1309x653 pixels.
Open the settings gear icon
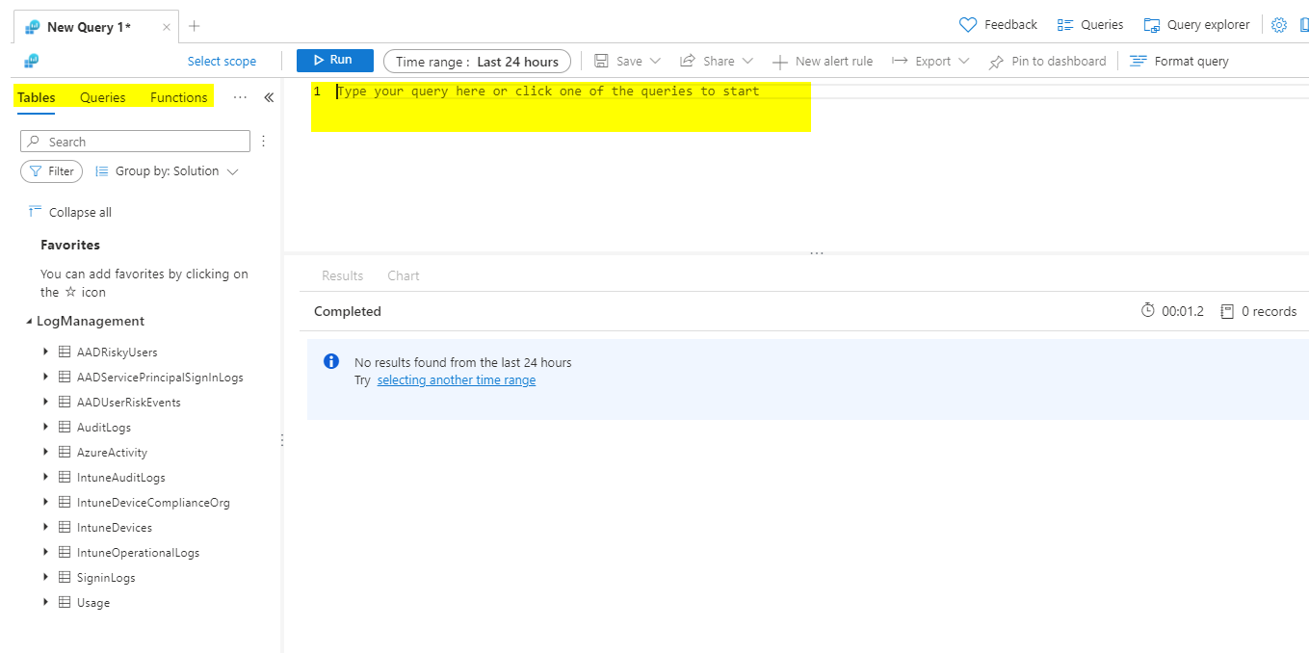(x=1279, y=24)
